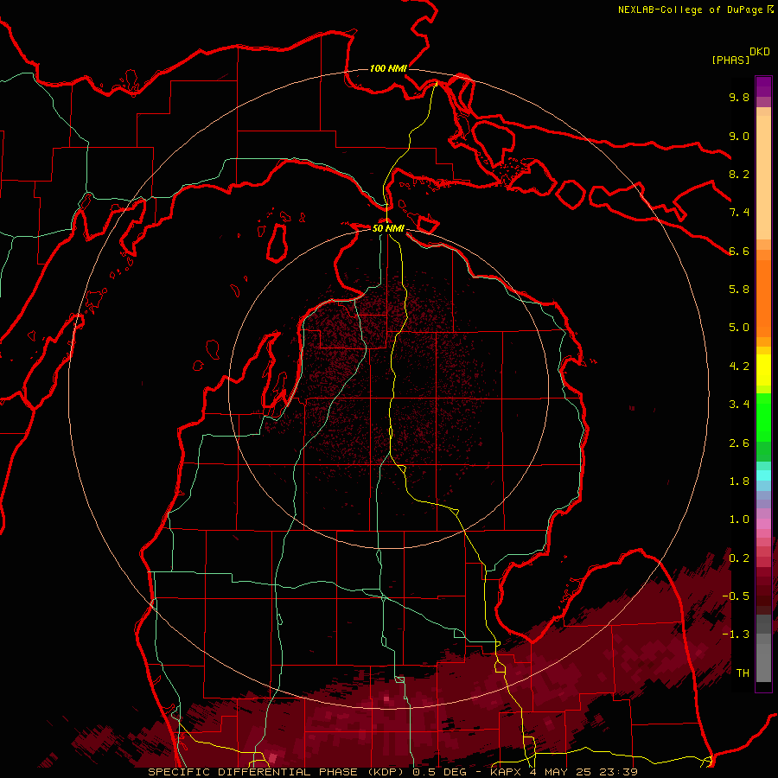
Task: Click the purple swatch atop the color bar
Action: coord(763,86)
